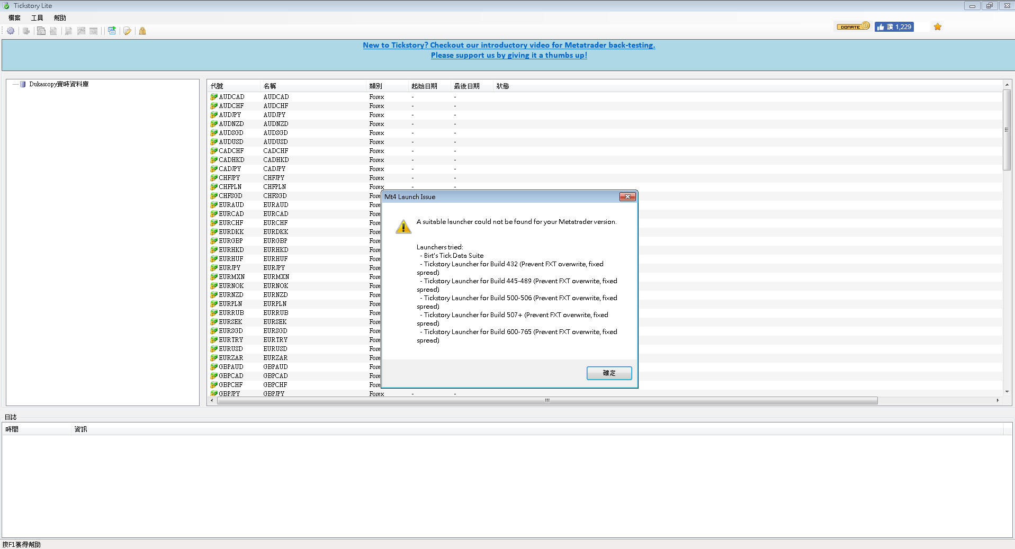
Task: Open the 檔案 menu
Action: [14, 18]
